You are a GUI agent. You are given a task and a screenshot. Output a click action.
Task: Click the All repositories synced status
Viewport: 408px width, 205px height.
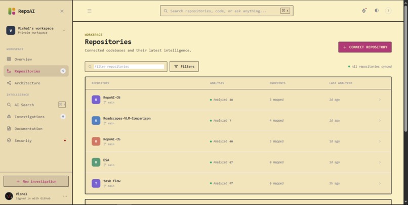pos(370,67)
